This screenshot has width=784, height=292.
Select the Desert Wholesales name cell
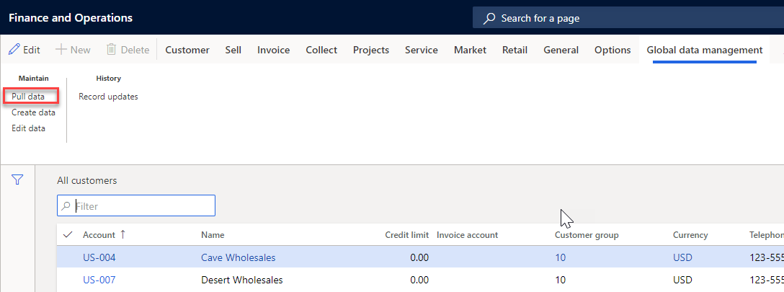tap(242, 280)
